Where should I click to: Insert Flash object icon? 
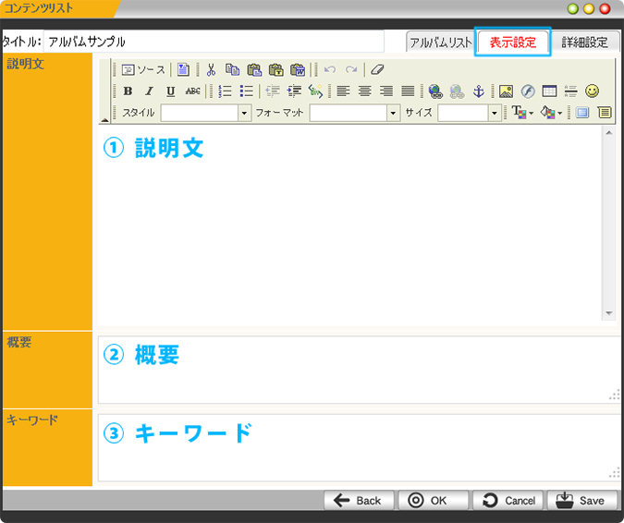click(x=528, y=91)
